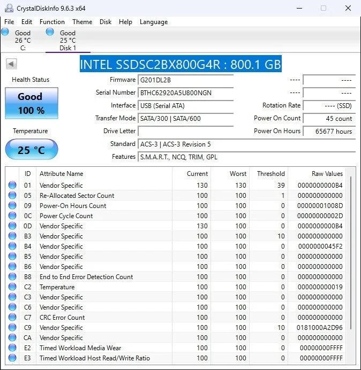Click the previous disk arrow button
Viewport: 361px width, 370px height.
pos(11,64)
